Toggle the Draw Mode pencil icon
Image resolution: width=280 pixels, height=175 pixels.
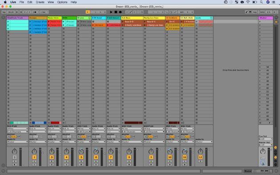tap(247, 12)
